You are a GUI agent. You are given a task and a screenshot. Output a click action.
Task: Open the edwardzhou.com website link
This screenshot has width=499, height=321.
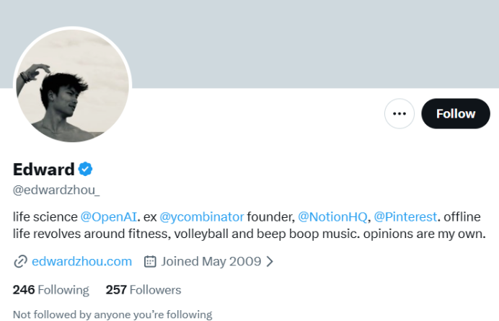tap(81, 261)
